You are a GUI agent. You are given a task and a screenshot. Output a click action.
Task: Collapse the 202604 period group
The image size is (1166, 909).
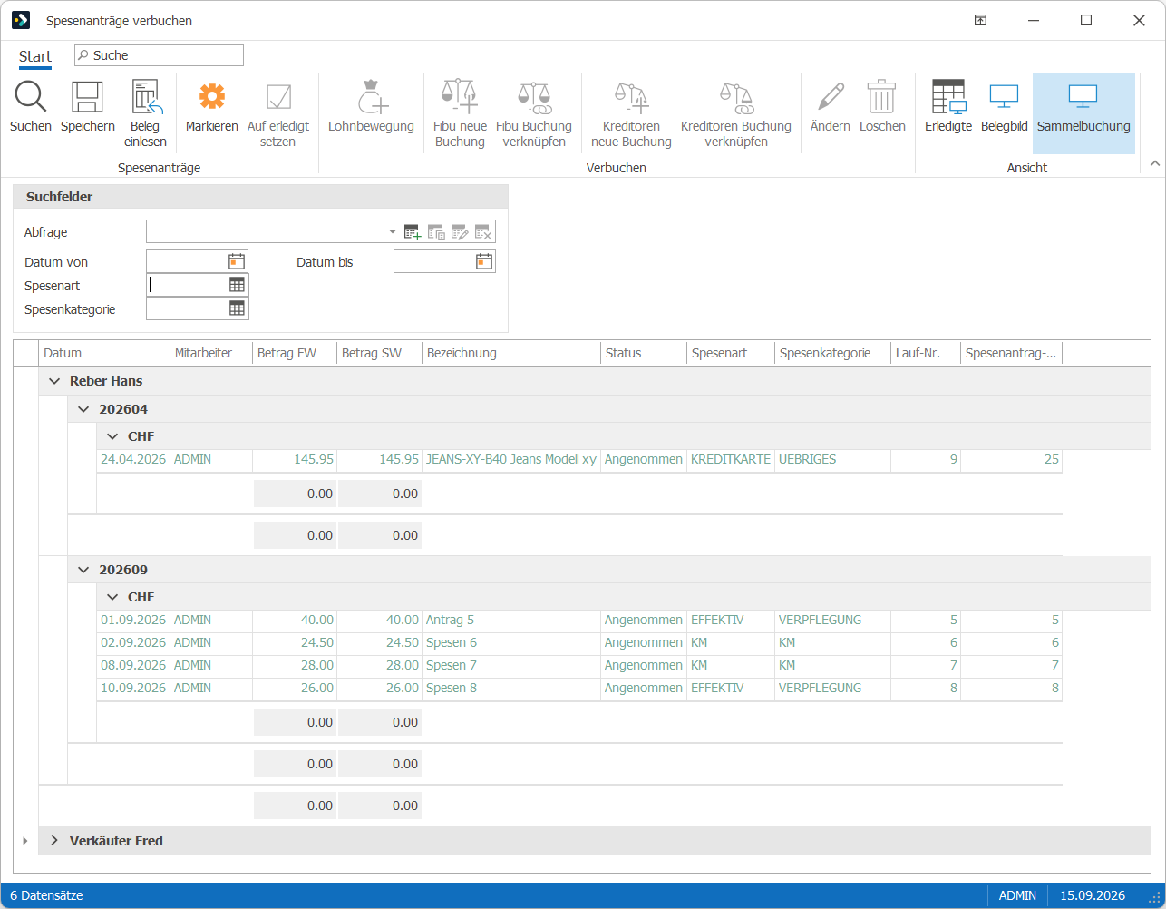coord(83,409)
